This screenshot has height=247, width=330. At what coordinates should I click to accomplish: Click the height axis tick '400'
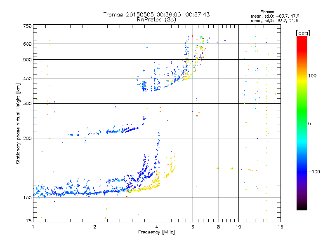coord(28,79)
